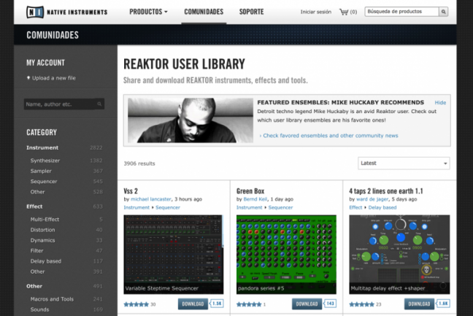Go to the Comunidades tab
This screenshot has width=473, height=316.
tap(204, 12)
